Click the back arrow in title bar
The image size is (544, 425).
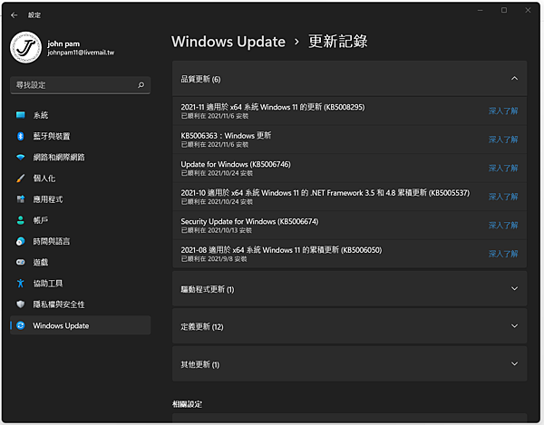(x=14, y=14)
